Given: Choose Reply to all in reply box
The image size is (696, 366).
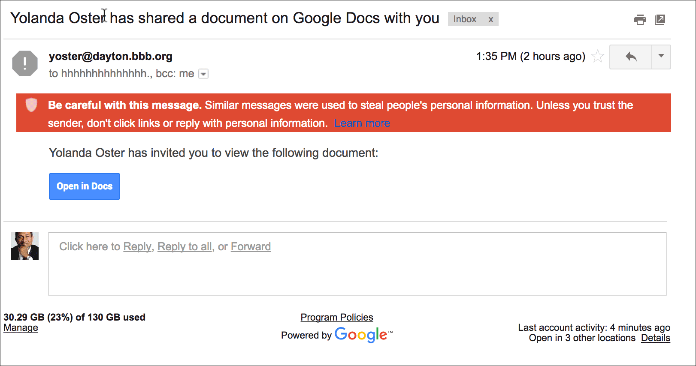Looking at the screenshot, I should 185,247.
